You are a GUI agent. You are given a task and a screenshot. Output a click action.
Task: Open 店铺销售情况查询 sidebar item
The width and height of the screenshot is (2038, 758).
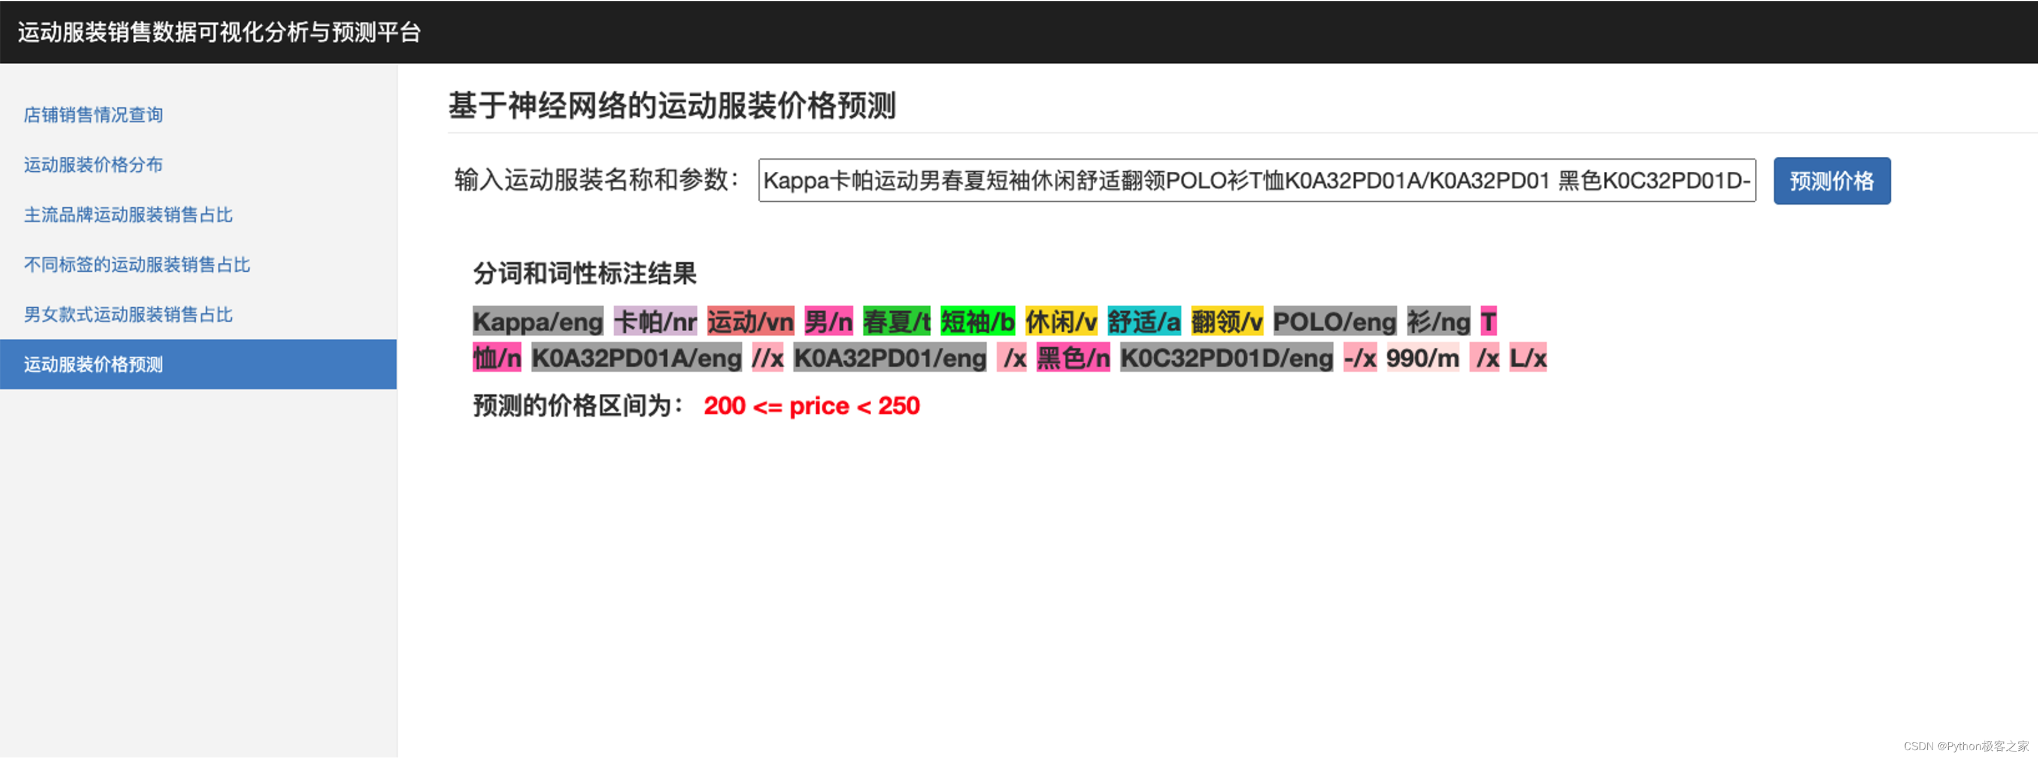(93, 115)
